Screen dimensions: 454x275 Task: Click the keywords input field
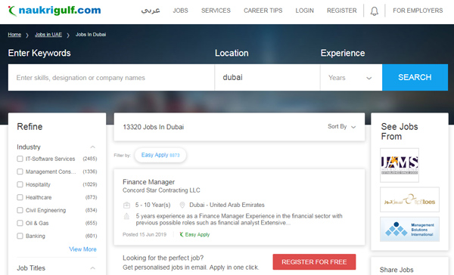(111, 78)
